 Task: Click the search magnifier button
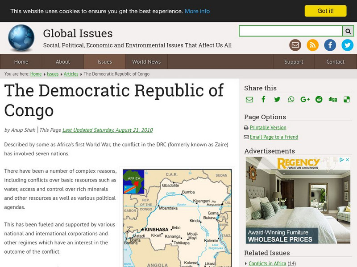pyautogui.click(x=348, y=31)
